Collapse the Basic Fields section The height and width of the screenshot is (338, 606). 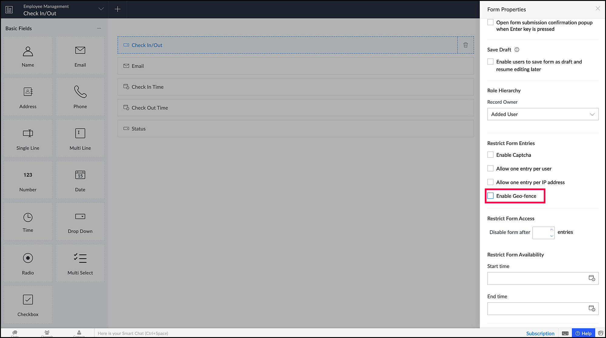[x=99, y=28]
